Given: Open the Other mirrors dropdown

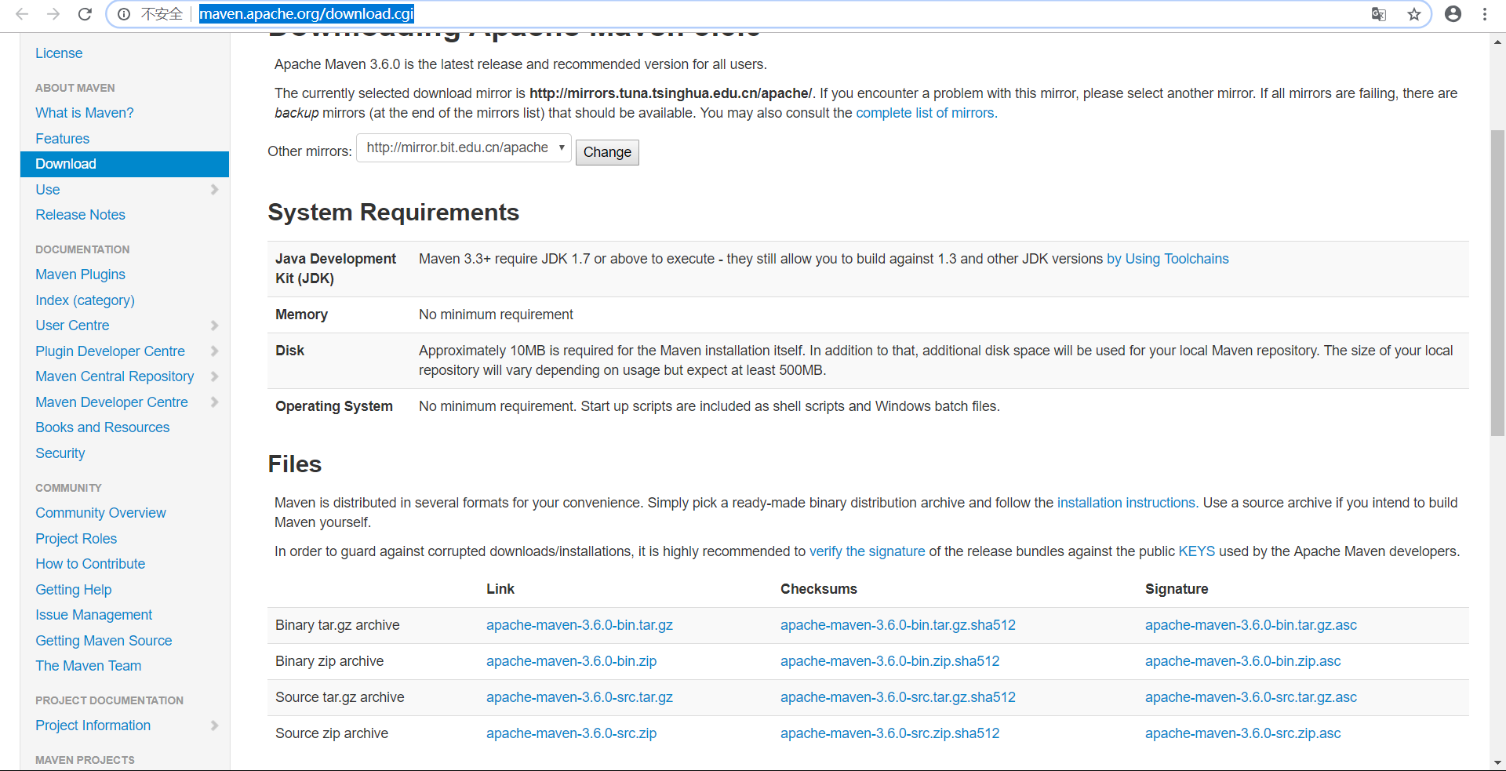Looking at the screenshot, I should pos(464,147).
